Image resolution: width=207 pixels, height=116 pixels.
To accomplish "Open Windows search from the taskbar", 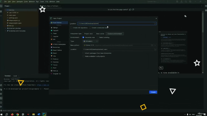I will 6,114.
